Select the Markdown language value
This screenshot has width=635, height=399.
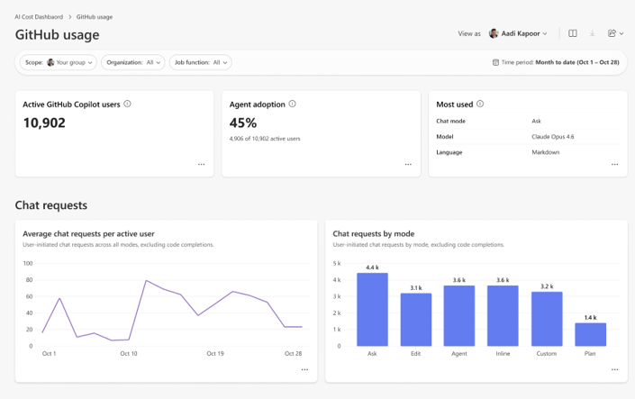tap(546, 152)
